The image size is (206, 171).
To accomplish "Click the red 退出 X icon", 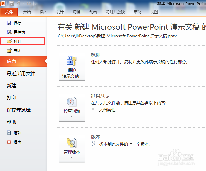I will tap(9, 142).
